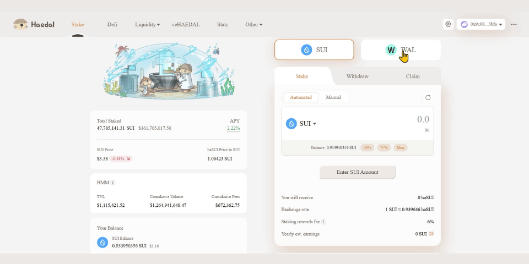Click the red price change arrow badge

121,158
